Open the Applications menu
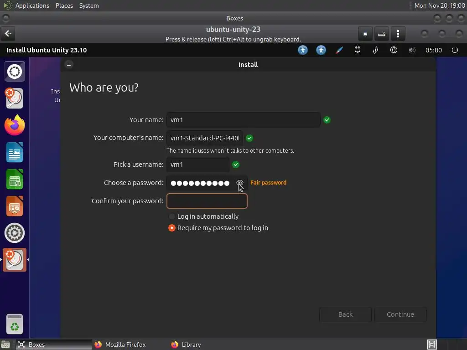This screenshot has width=467, height=350. (x=32, y=5)
